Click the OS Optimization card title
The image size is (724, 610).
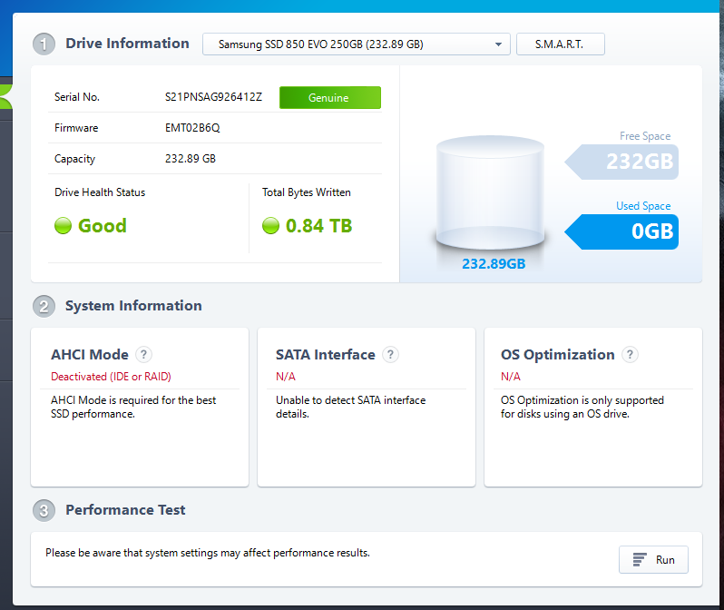point(558,354)
